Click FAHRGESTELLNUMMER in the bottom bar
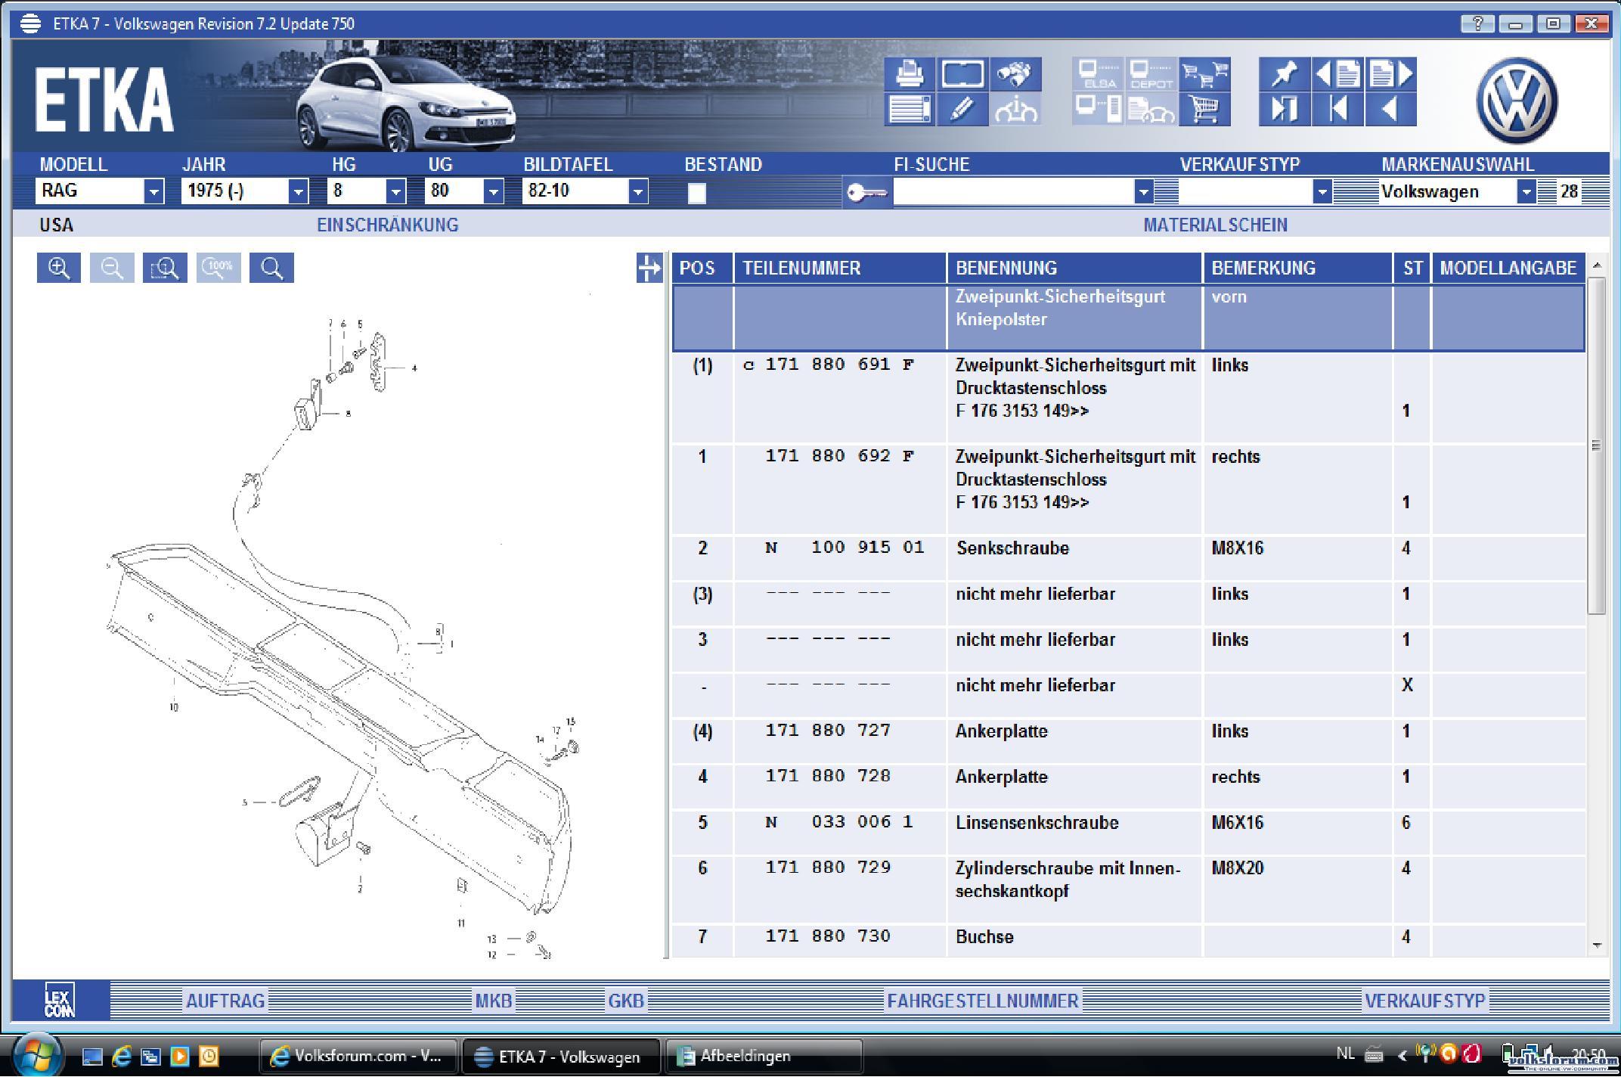The image size is (1621, 1077). [x=983, y=1001]
